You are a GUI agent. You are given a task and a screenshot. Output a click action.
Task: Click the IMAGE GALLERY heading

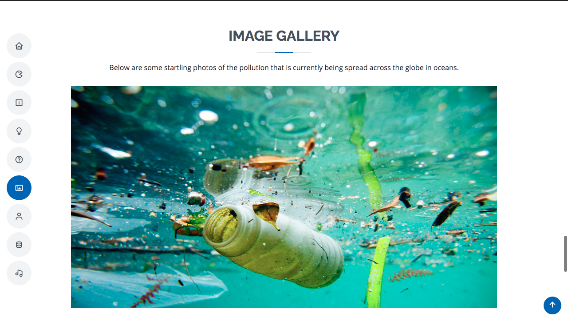284,36
